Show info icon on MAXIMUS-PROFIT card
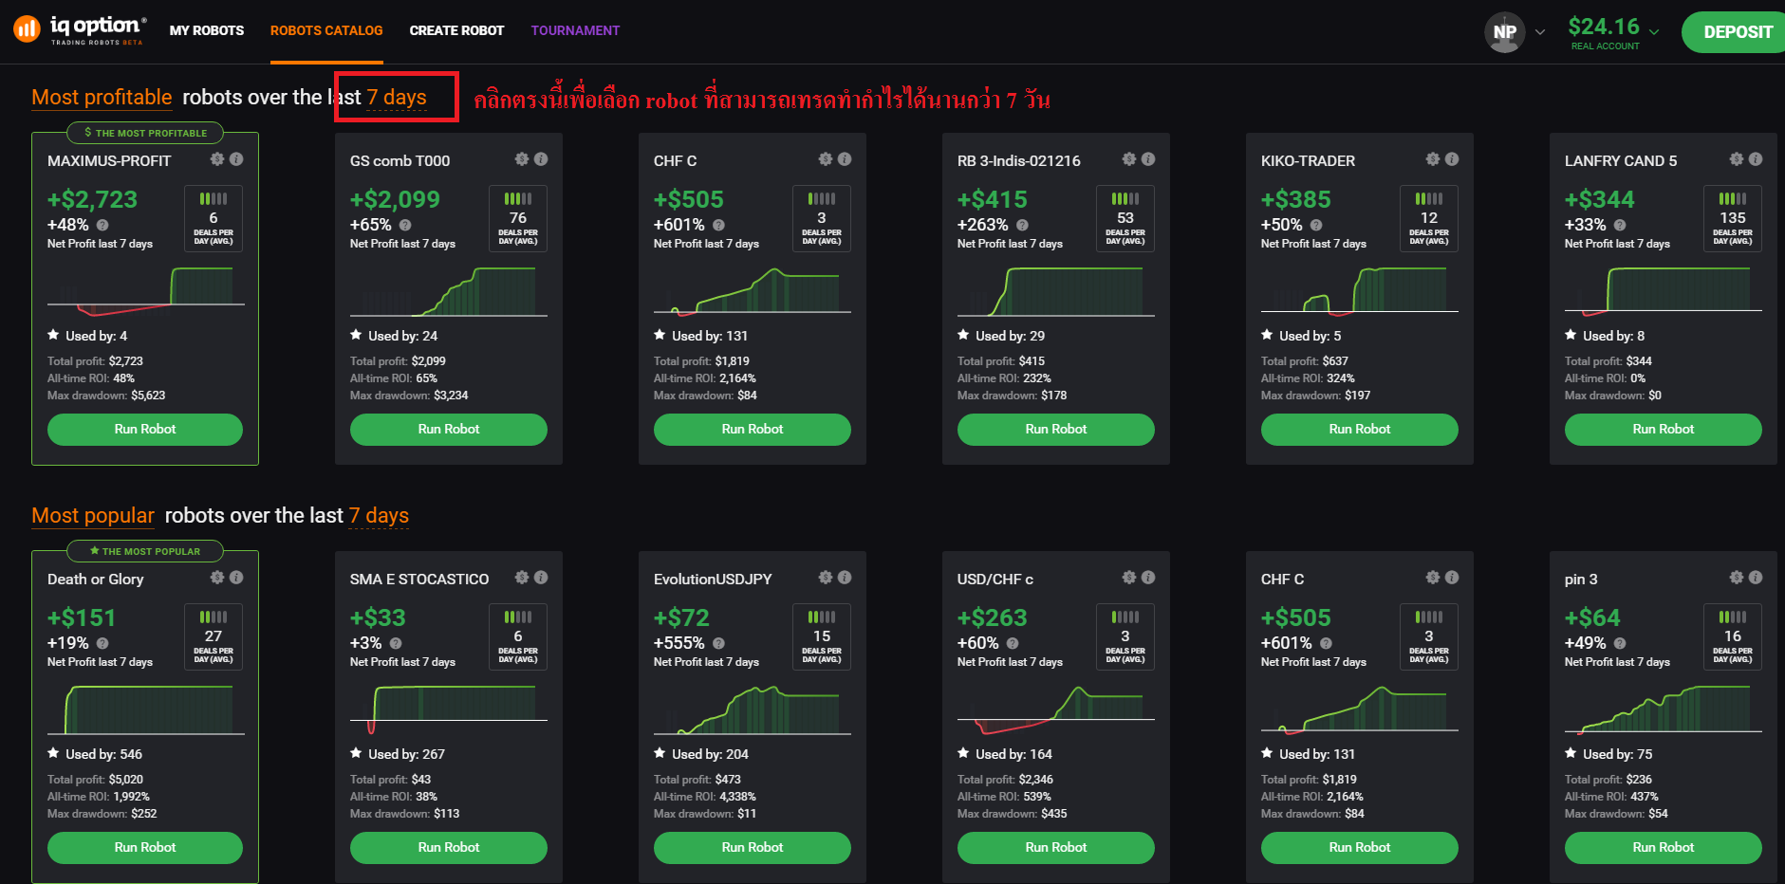 pos(236,159)
